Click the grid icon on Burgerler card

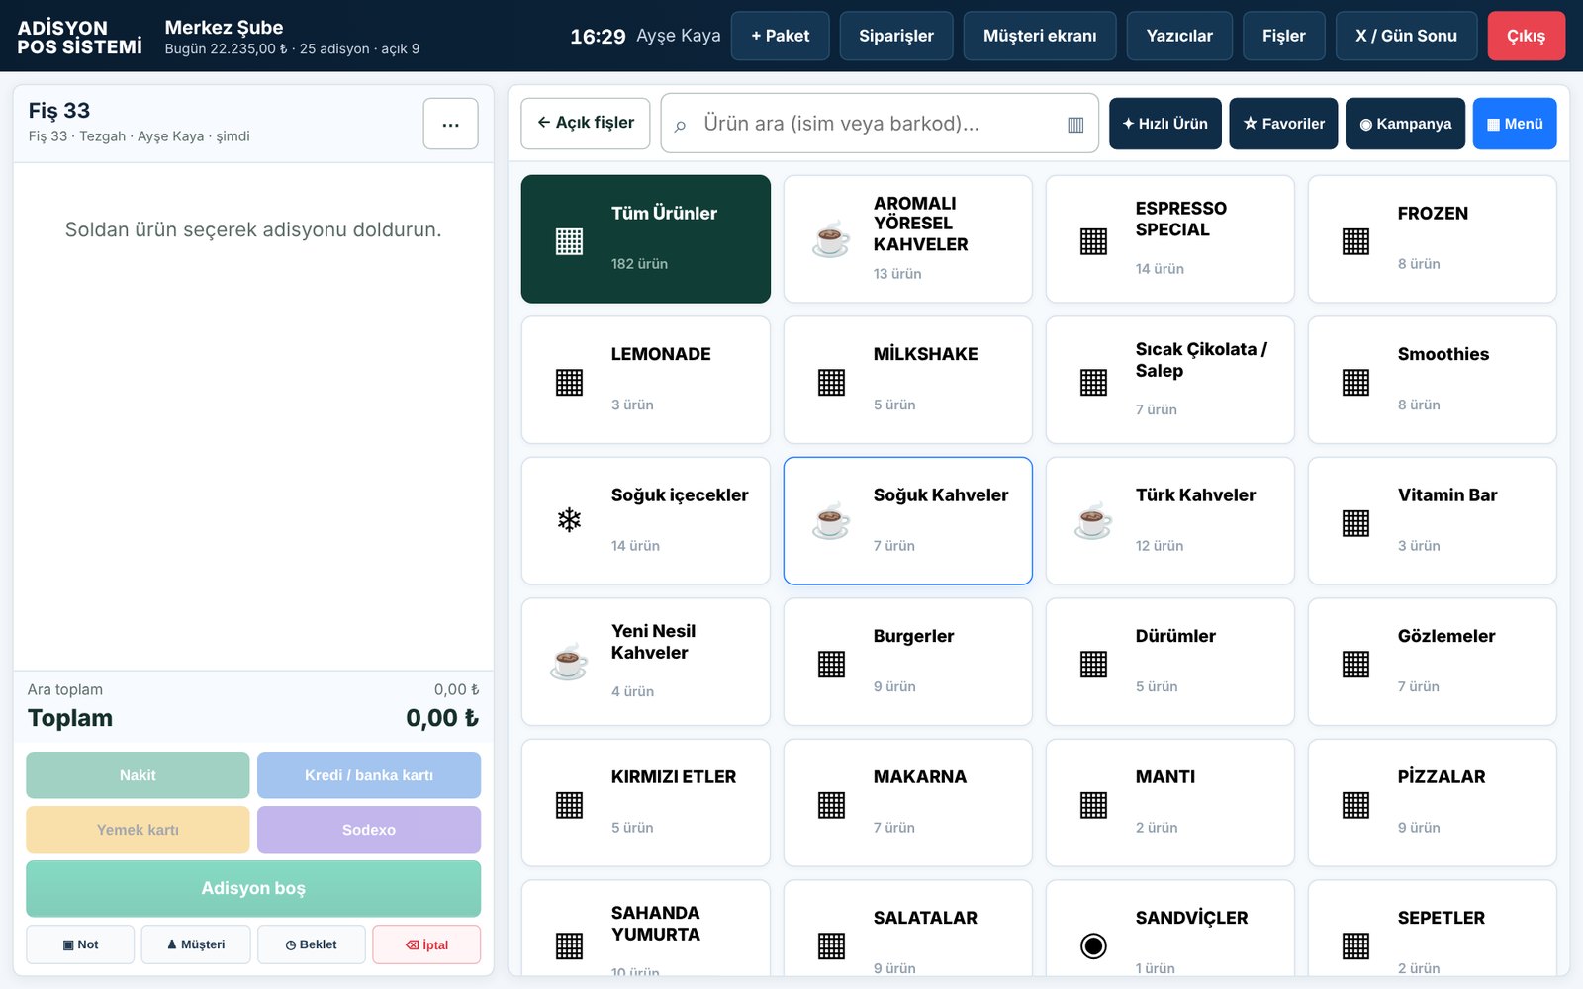pyautogui.click(x=831, y=664)
